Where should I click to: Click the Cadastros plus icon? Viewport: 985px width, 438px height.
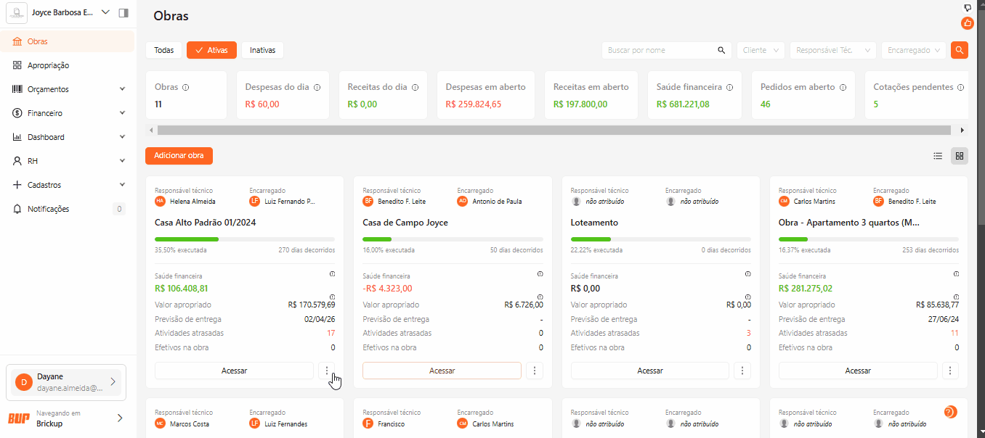coord(17,185)
